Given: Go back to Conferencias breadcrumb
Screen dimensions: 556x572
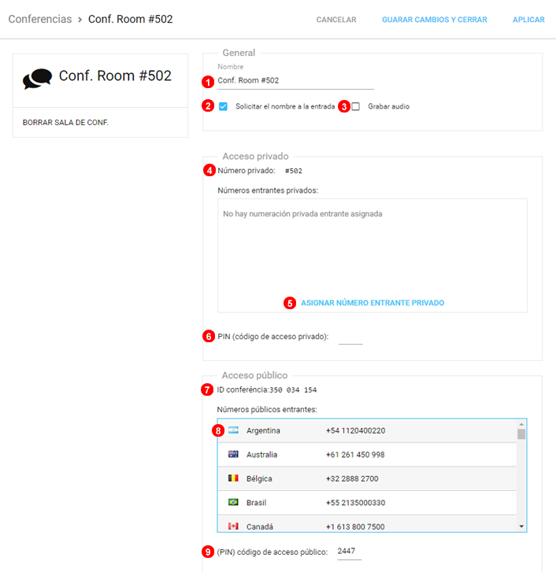Looking at the screenshot, I should [39, 19].
